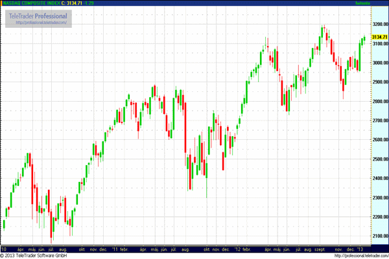Image resolution: width=389 pixels, height=259 pixels.
Task: Select the '10 year marker on the time axis
Action: (4, 249)
